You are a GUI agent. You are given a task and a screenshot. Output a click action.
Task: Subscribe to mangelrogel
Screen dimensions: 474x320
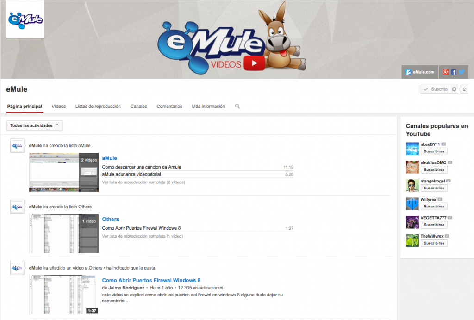coord(434,188)
